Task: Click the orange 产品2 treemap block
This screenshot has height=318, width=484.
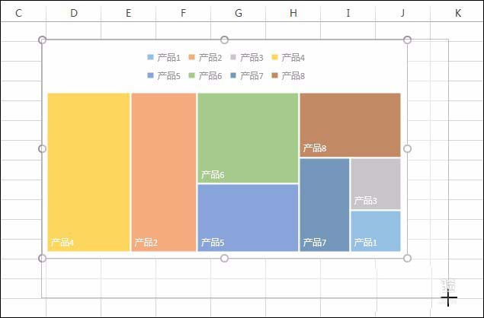Action: click(163, 171)
